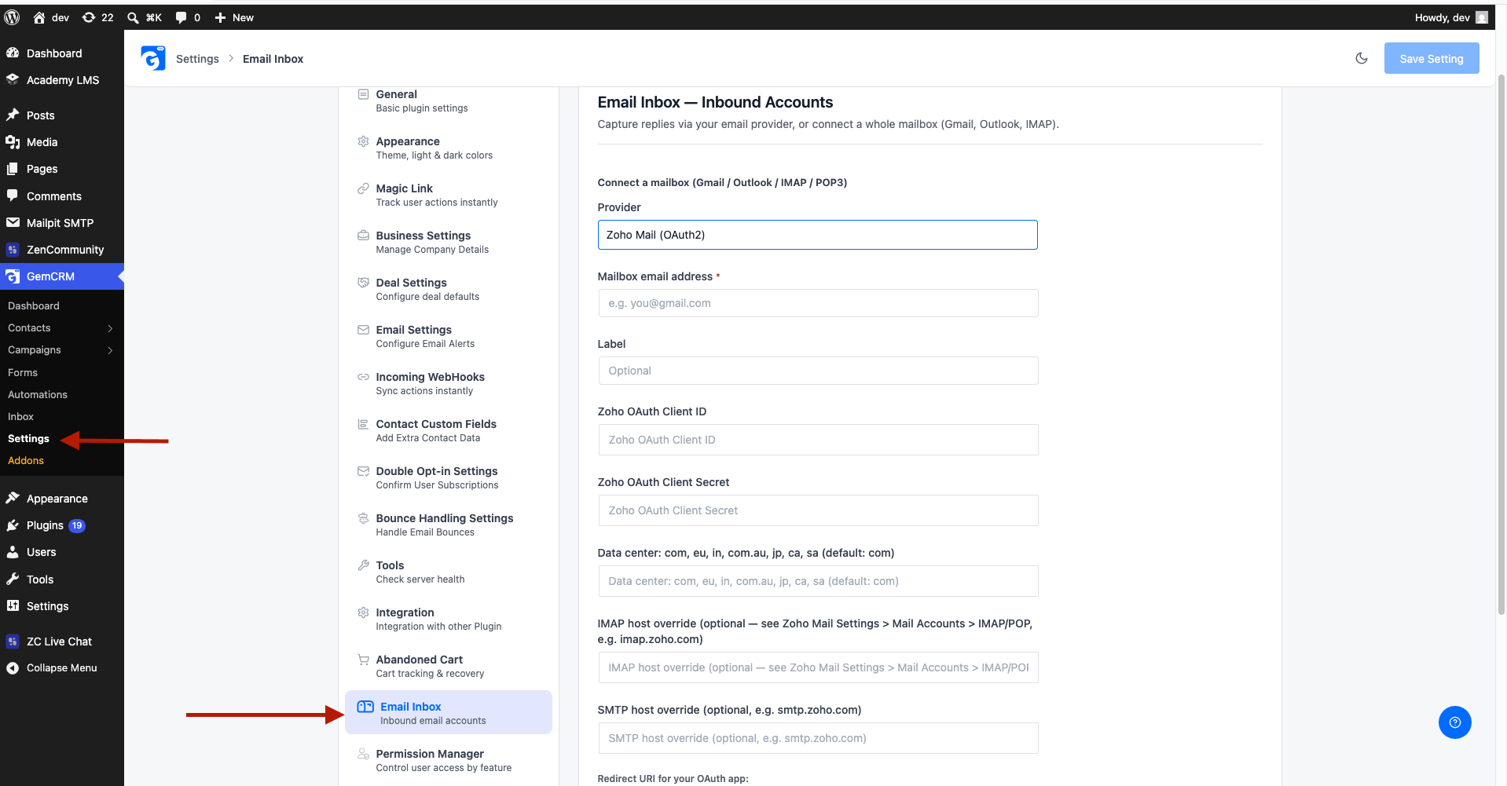
Task: Open the ⌘K search icon
Action: pyautogui.click(x=133, y=17)
